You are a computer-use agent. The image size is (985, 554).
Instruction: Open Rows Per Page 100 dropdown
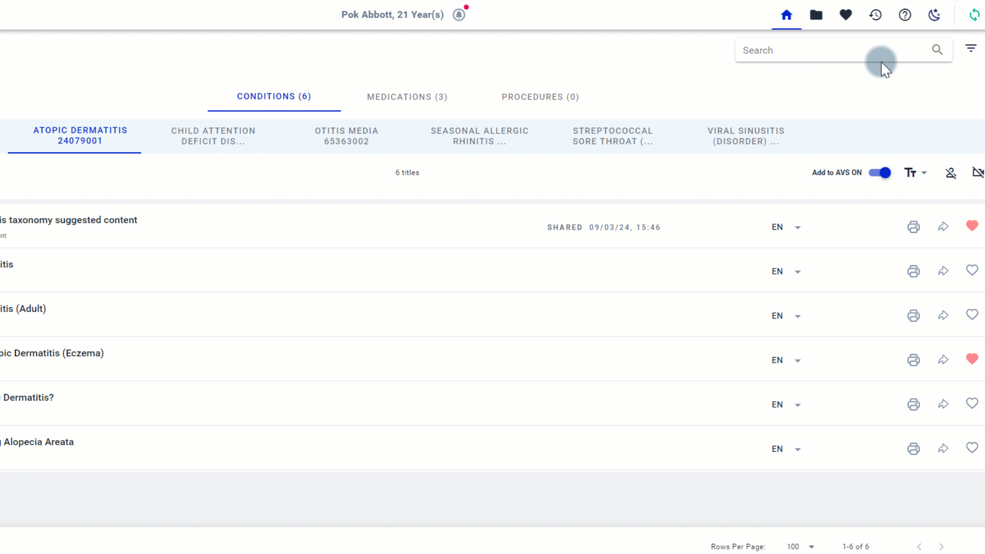pos(800,547)
